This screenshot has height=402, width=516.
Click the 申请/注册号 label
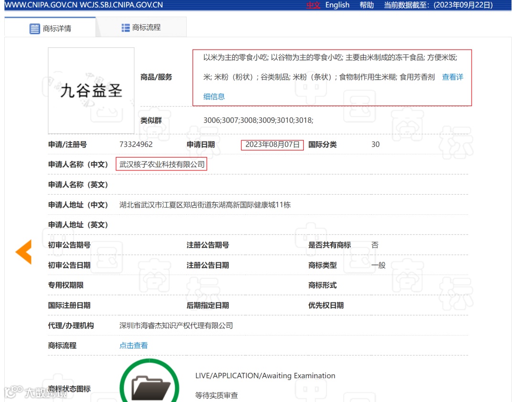[x=67, y=144]
